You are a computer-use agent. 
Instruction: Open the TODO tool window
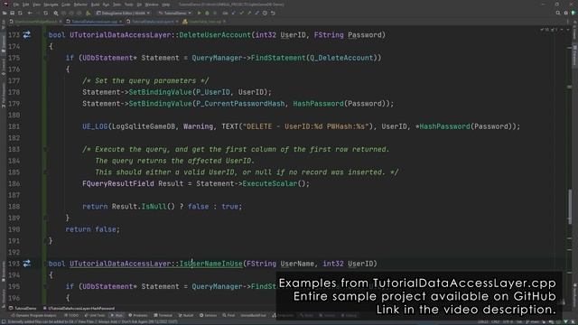coord(71,315)
